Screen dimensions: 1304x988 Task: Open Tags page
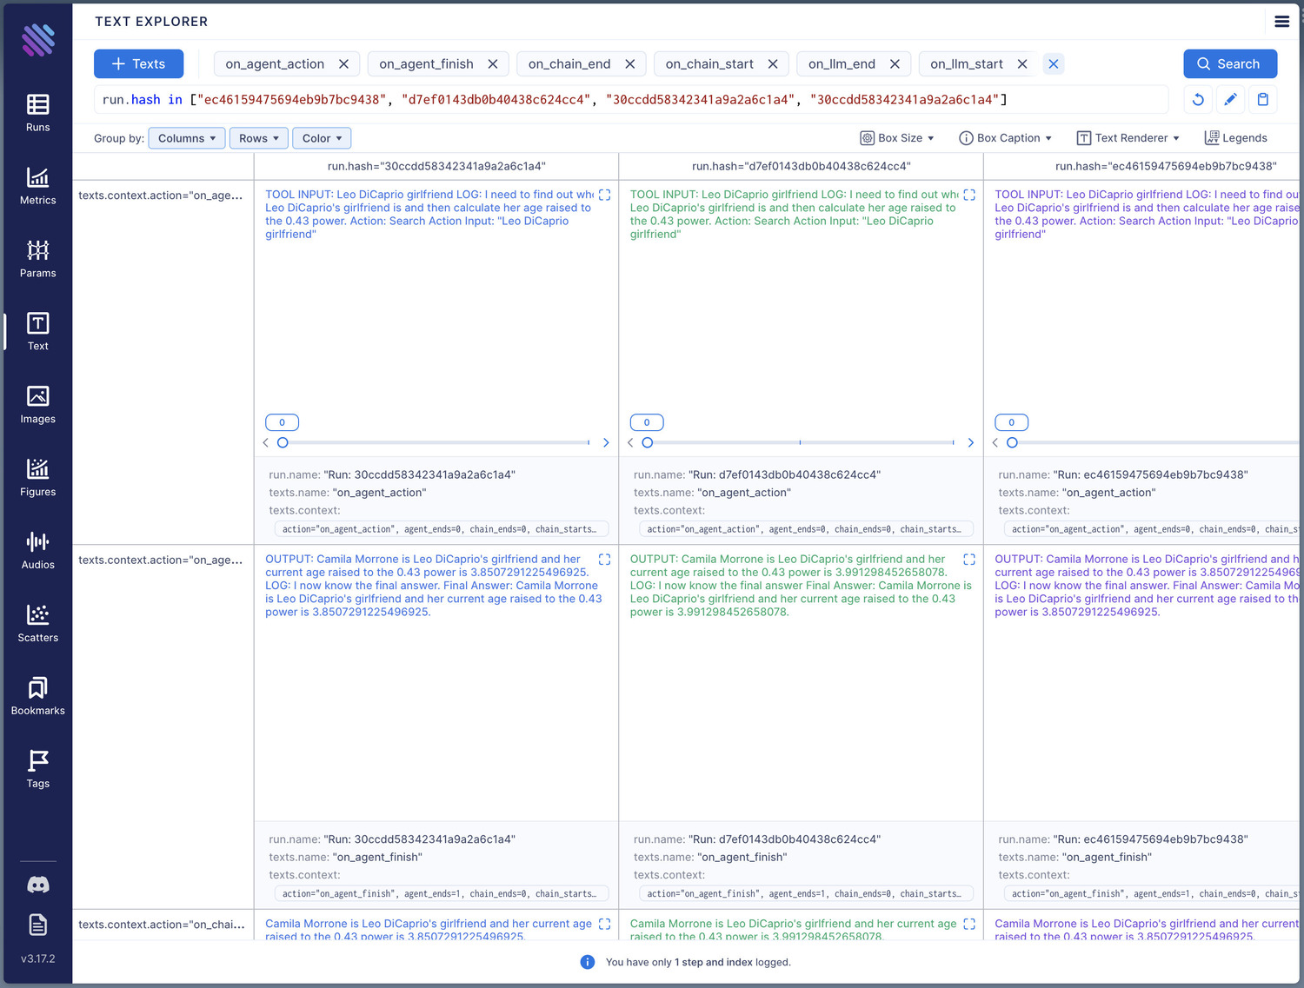pyautogui.click(x=37, y=771)
